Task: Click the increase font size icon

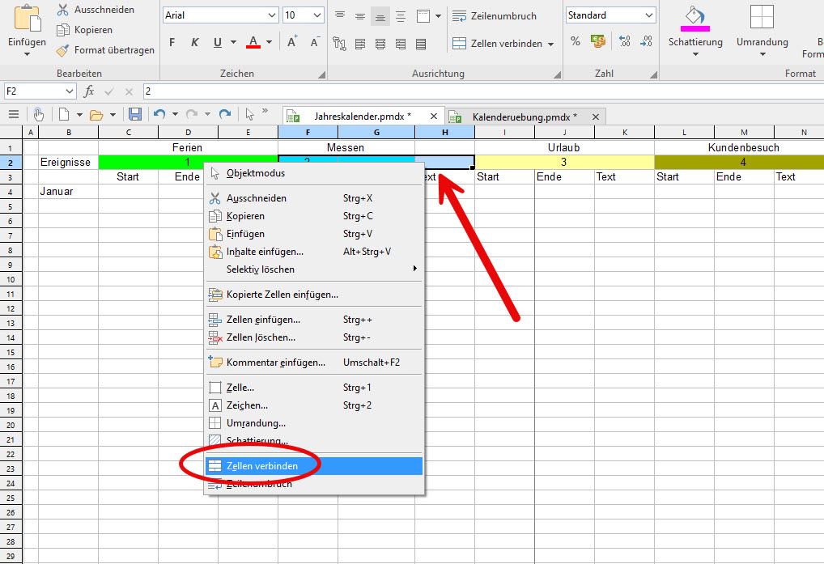Action: pyautogui.click(x=292, y=41)
